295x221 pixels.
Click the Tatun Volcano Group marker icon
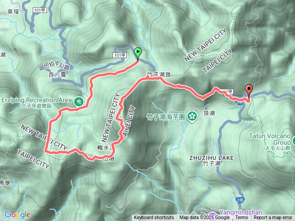pos(294,141)
